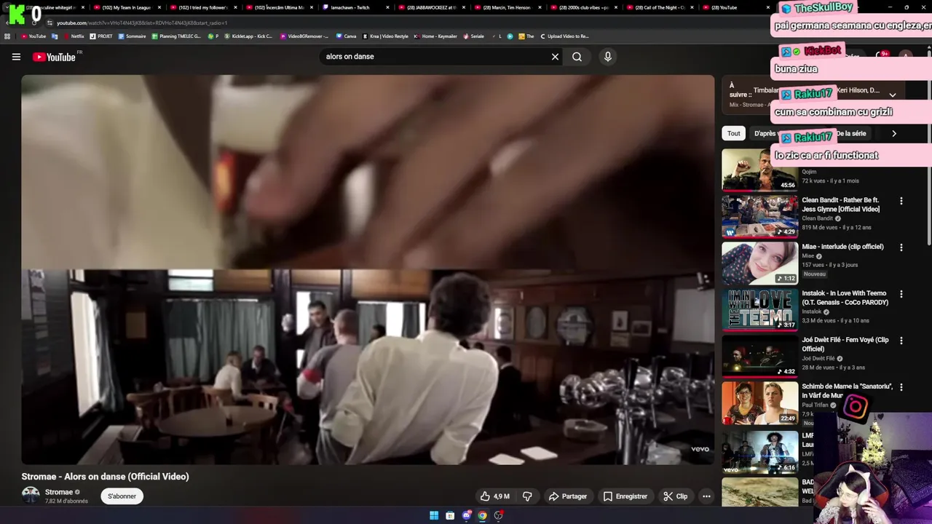Click the Enregistrer save button
The image size is (932, 524).
625,496
